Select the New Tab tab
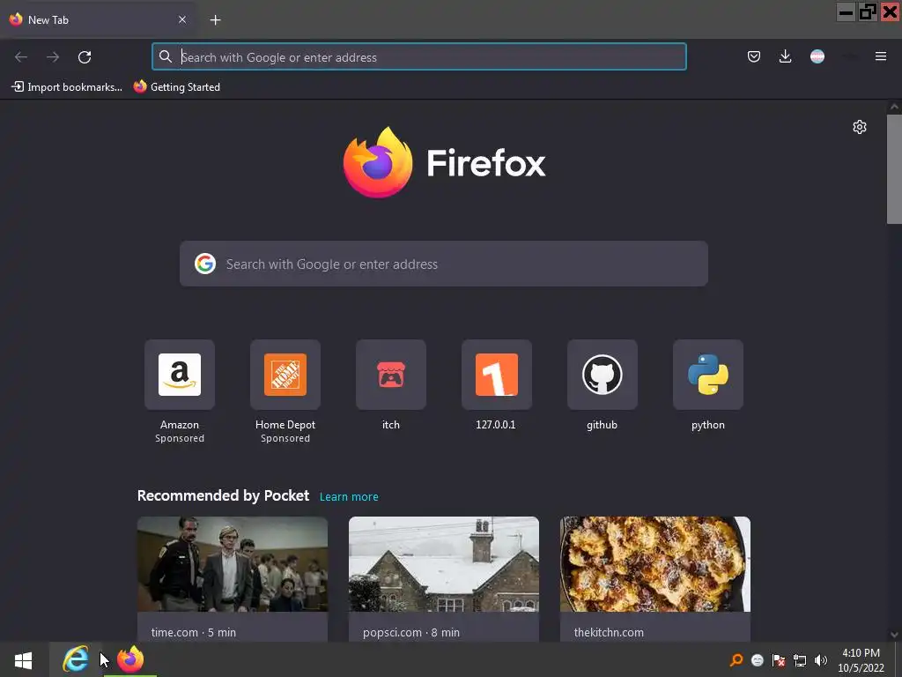This screenshot has width=902, height=677. [98, 19]
